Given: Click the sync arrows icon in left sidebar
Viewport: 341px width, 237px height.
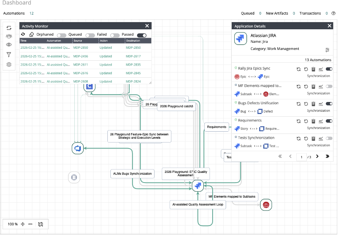Looking at the screenshot, I should tap(9, 28).
